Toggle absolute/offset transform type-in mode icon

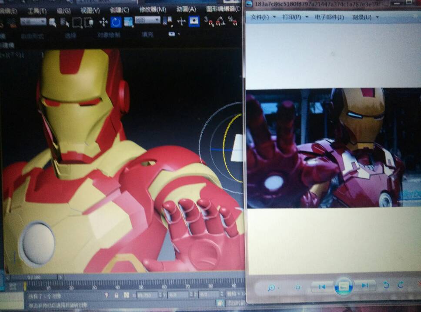point(127,295)
